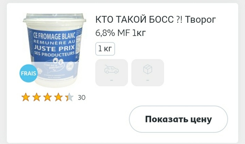The height and width of the screenshot is (144, 245).
Task: Click the delivery box availability icon
Action: (x=148, y=69)
